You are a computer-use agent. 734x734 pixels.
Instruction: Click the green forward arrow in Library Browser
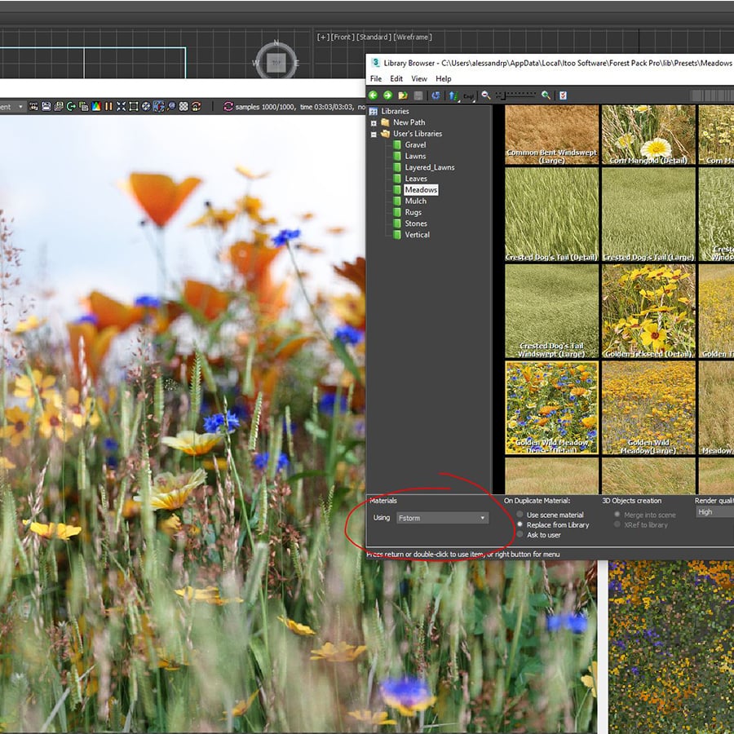pyautogui.click(x=388, y=95)
